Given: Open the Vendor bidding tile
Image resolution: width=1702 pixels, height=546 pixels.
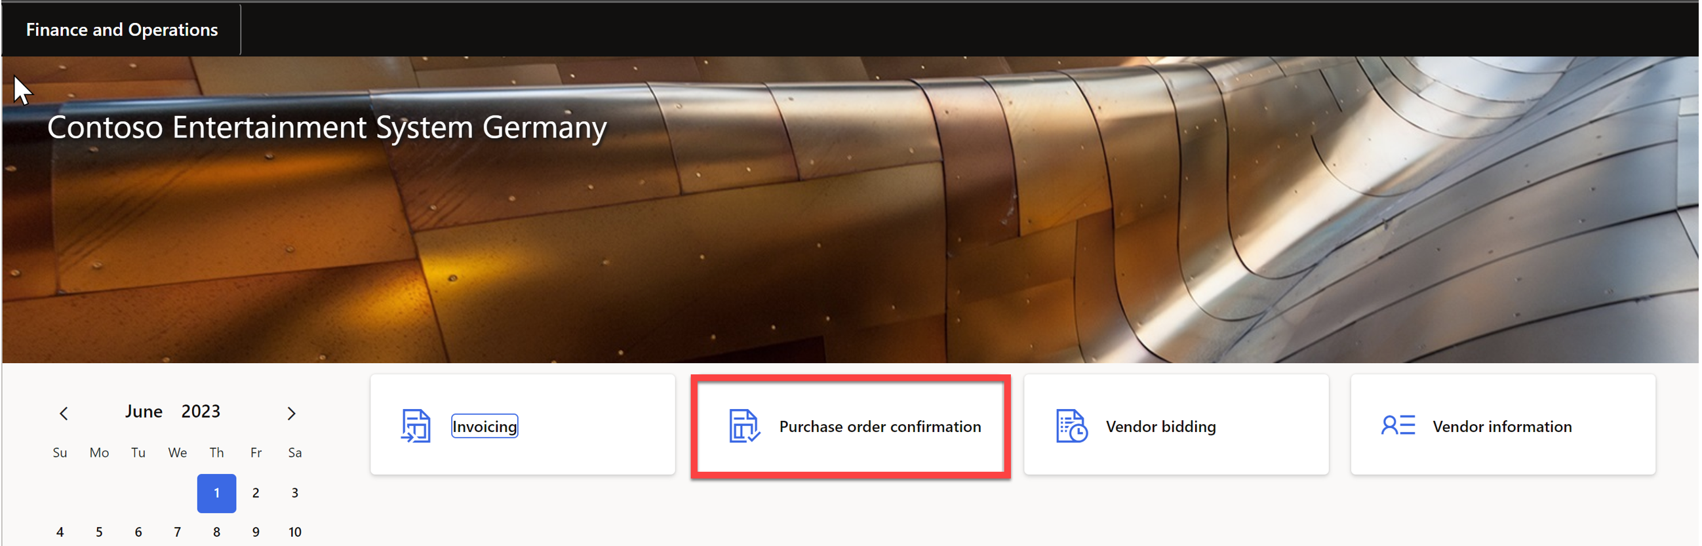Looking at the screenshot, I should (1176, 425).
